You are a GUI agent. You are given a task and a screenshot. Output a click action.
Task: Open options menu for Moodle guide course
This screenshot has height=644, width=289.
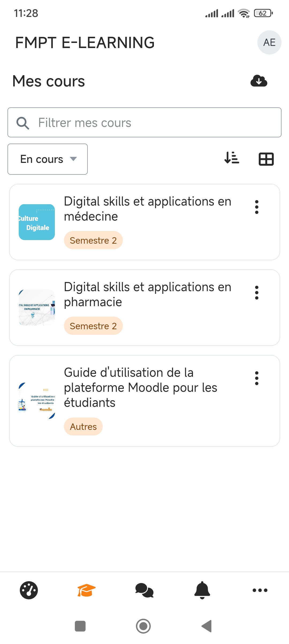coord(257,378)
